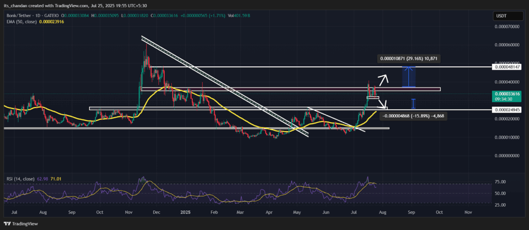Click the 0.000020000 price axis label
The height and width of the screenshot is (230, 529).
click(x=506, y=119)
